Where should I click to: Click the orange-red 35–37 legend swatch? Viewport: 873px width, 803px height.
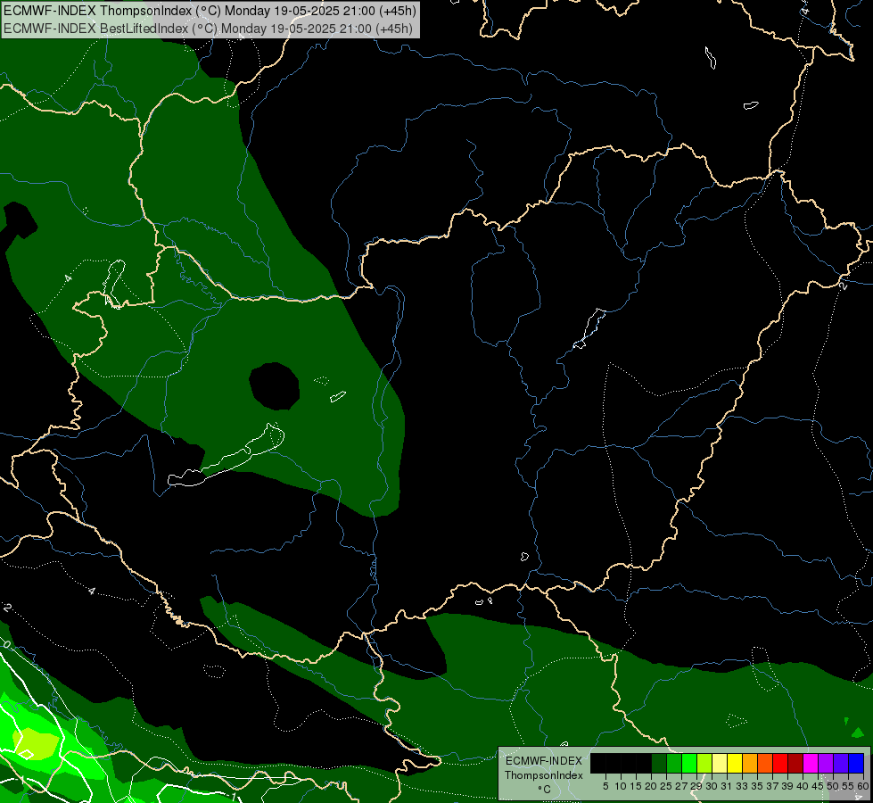tap(765, 763)
